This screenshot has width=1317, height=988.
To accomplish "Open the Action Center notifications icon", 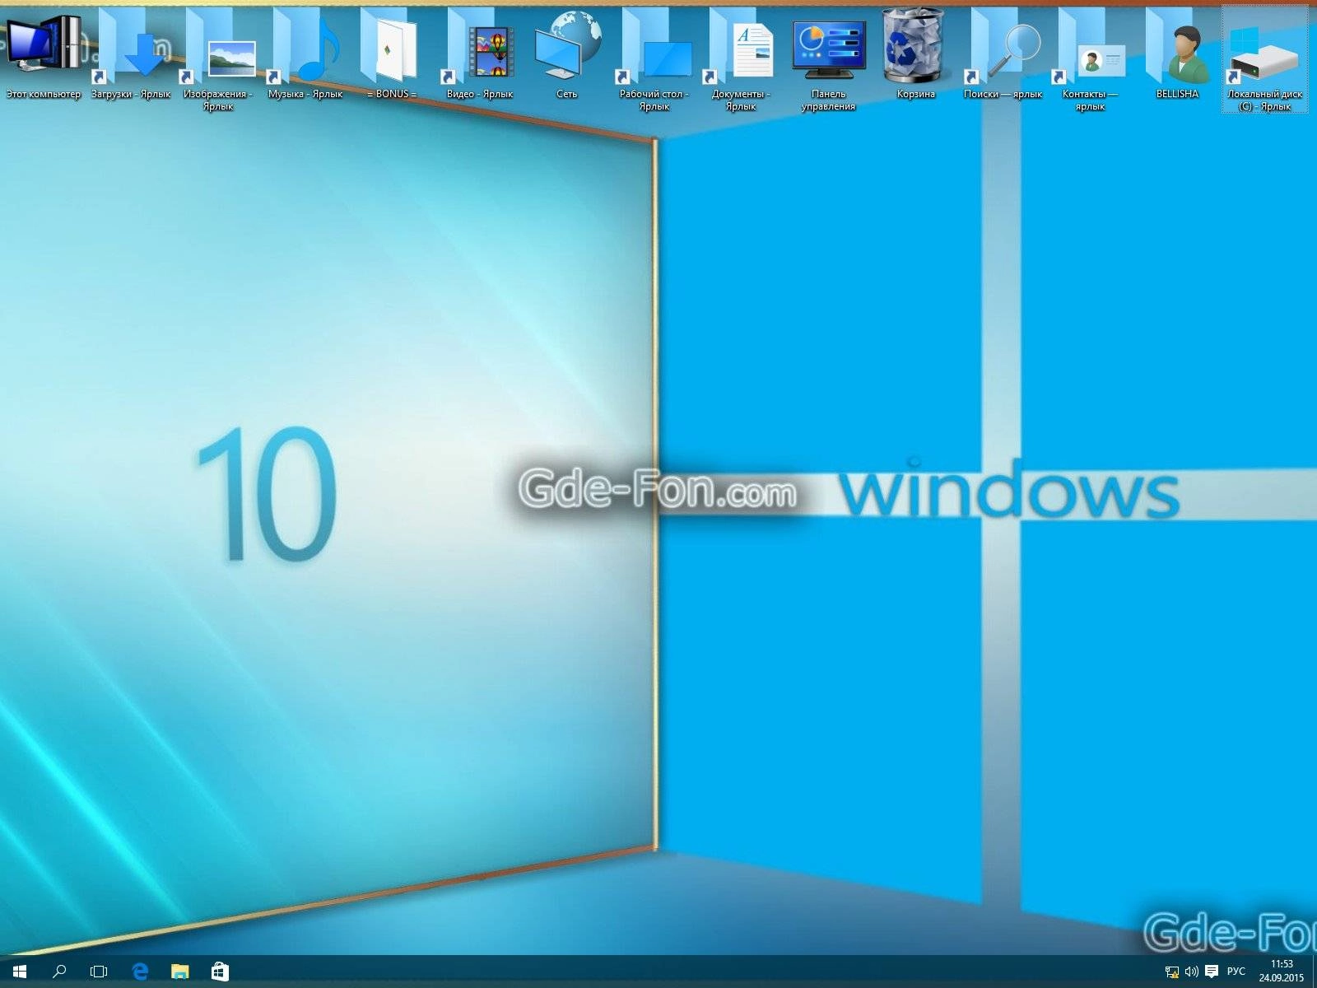I will click(1211, 972).
